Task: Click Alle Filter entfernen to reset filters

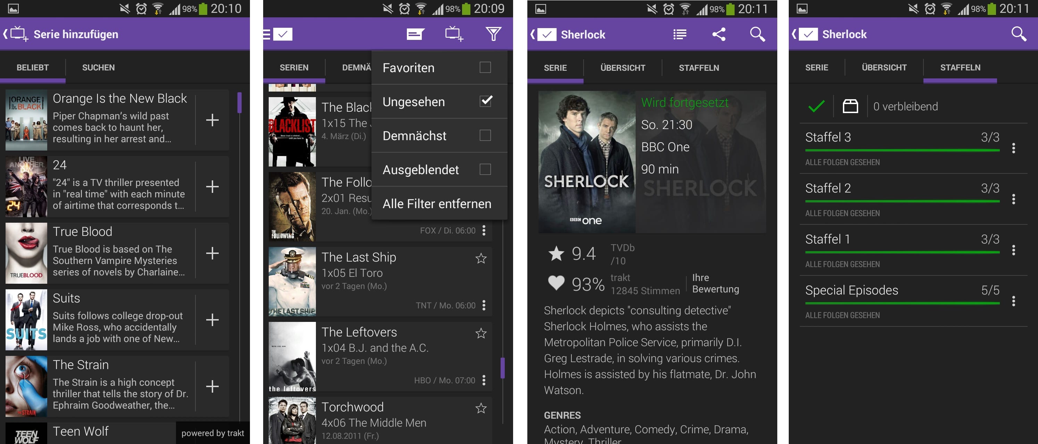Action: pos(437,203)
